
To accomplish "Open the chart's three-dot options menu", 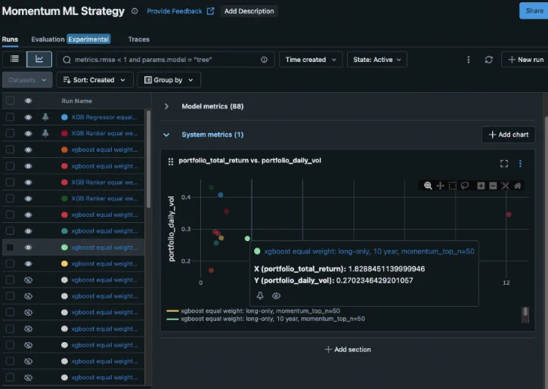I will [x=520, y=163].
